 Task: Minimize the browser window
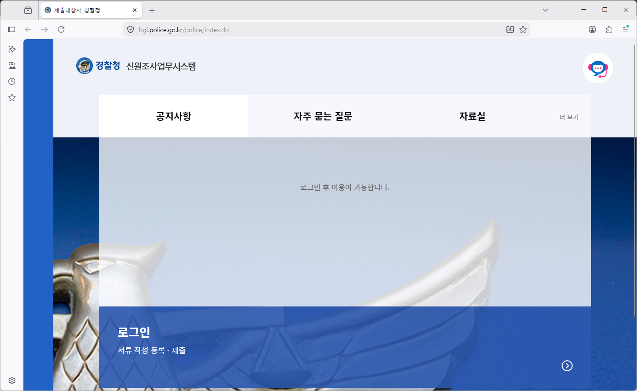[x=584, y=10]
